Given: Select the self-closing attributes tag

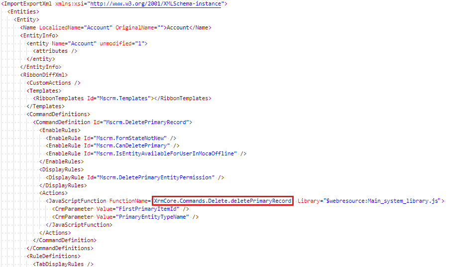Looking at the screenshot, I should click(55, 51).
